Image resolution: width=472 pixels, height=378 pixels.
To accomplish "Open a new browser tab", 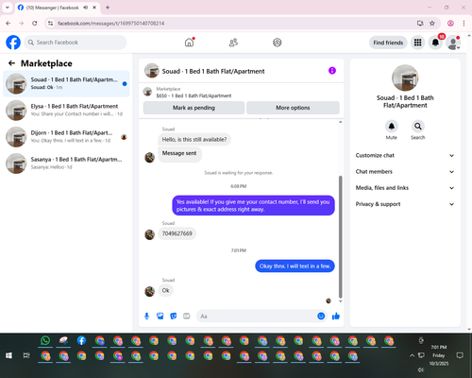I will (108, 8).
